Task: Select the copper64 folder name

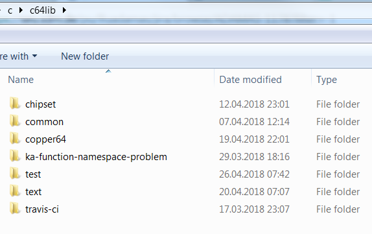Action: click(45, 139)
